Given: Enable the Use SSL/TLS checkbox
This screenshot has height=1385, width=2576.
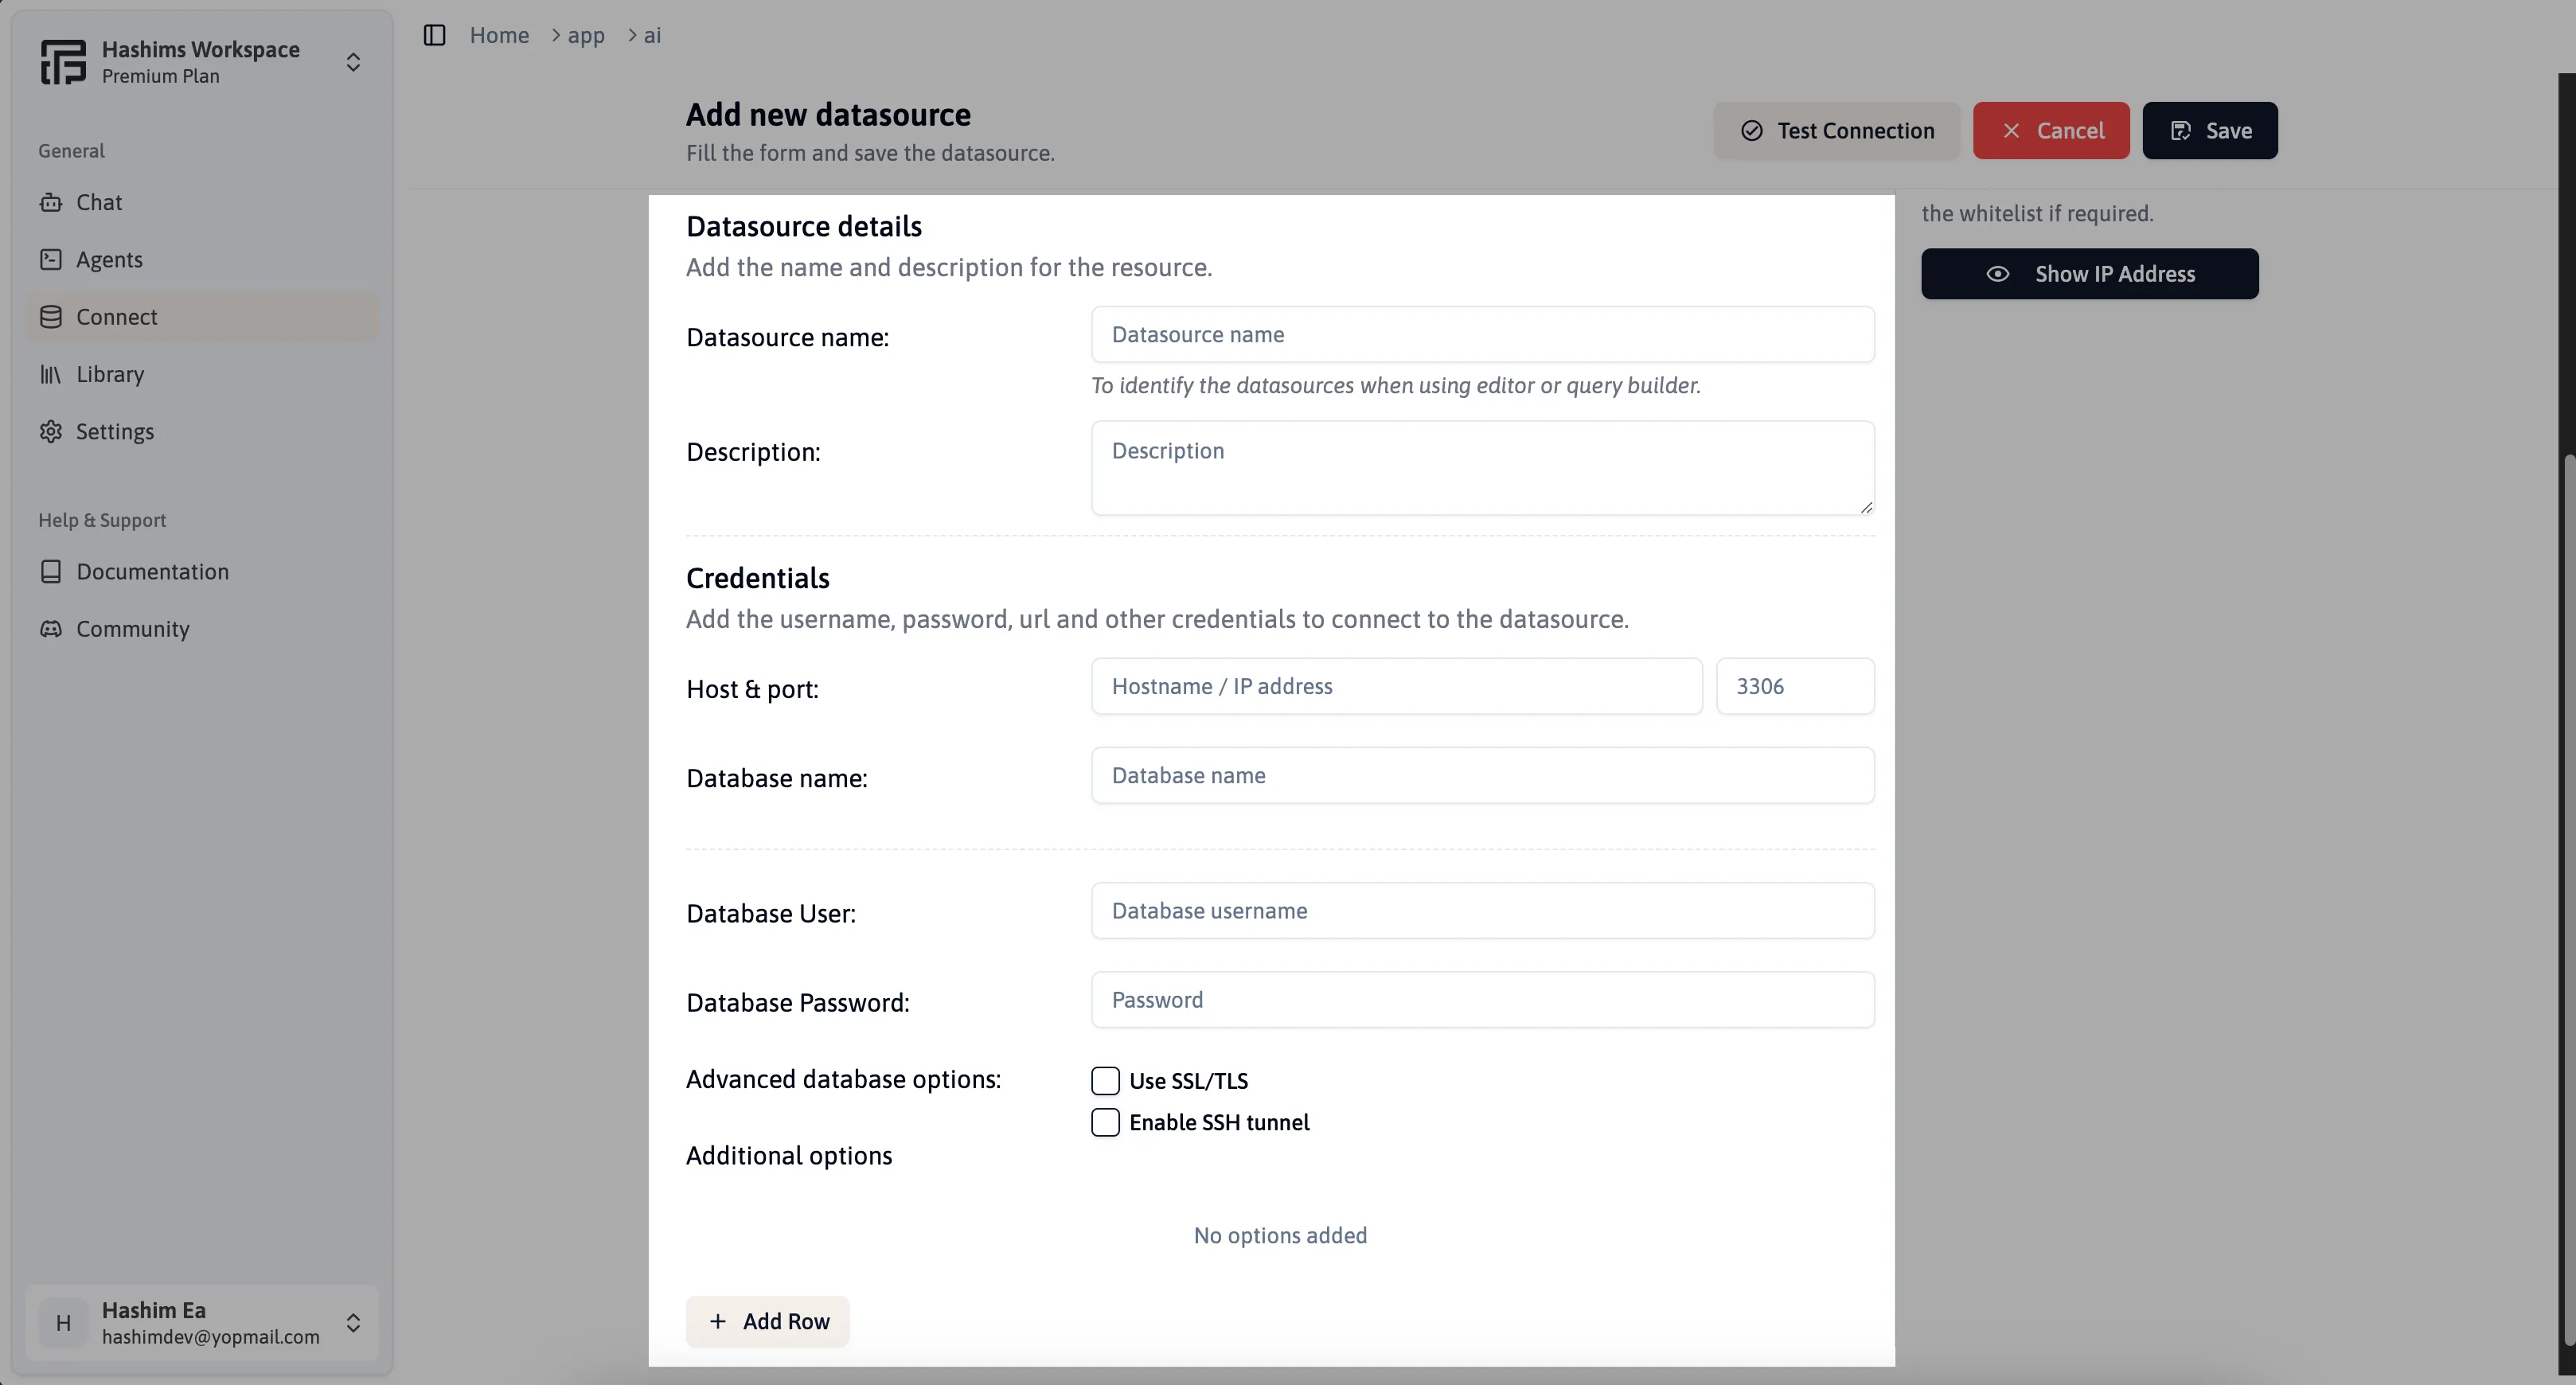Looking at the screenshot, I should click(x=1105, y=1081).
